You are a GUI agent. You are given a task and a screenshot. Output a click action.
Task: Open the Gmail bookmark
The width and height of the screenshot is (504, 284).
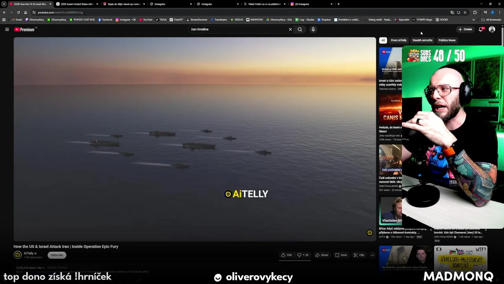(17, 20)
